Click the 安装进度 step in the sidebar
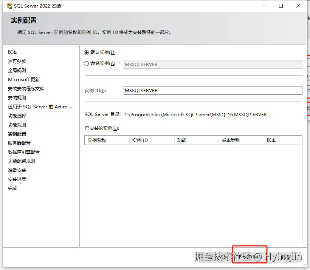 tap(17, 179)
